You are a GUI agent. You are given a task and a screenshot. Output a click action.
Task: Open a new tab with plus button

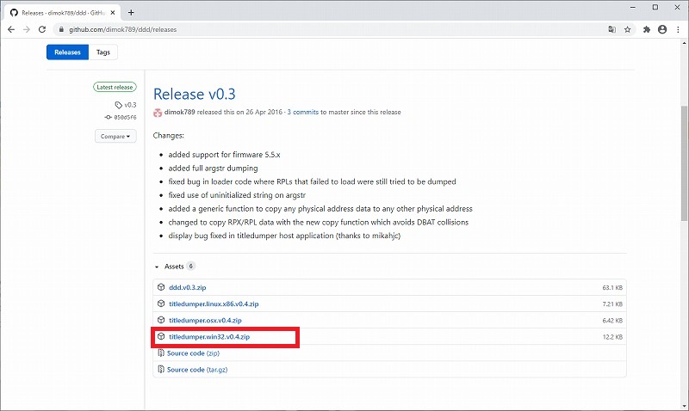pos(131,13)
